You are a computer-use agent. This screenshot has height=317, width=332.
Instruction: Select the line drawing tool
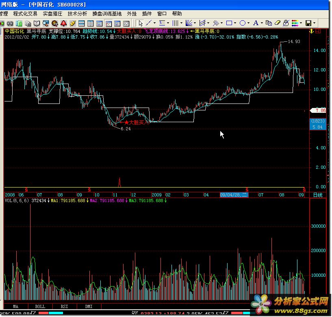click(149, 23)
